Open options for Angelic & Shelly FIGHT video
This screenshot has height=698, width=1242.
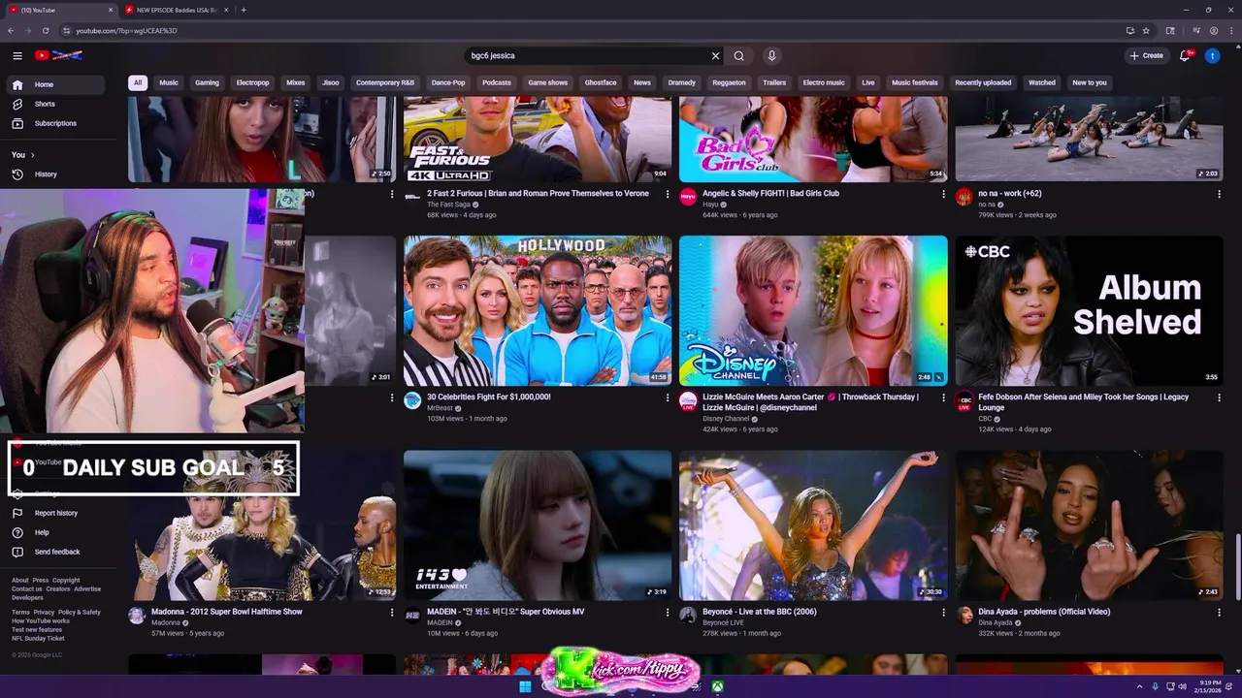(943, 194)
